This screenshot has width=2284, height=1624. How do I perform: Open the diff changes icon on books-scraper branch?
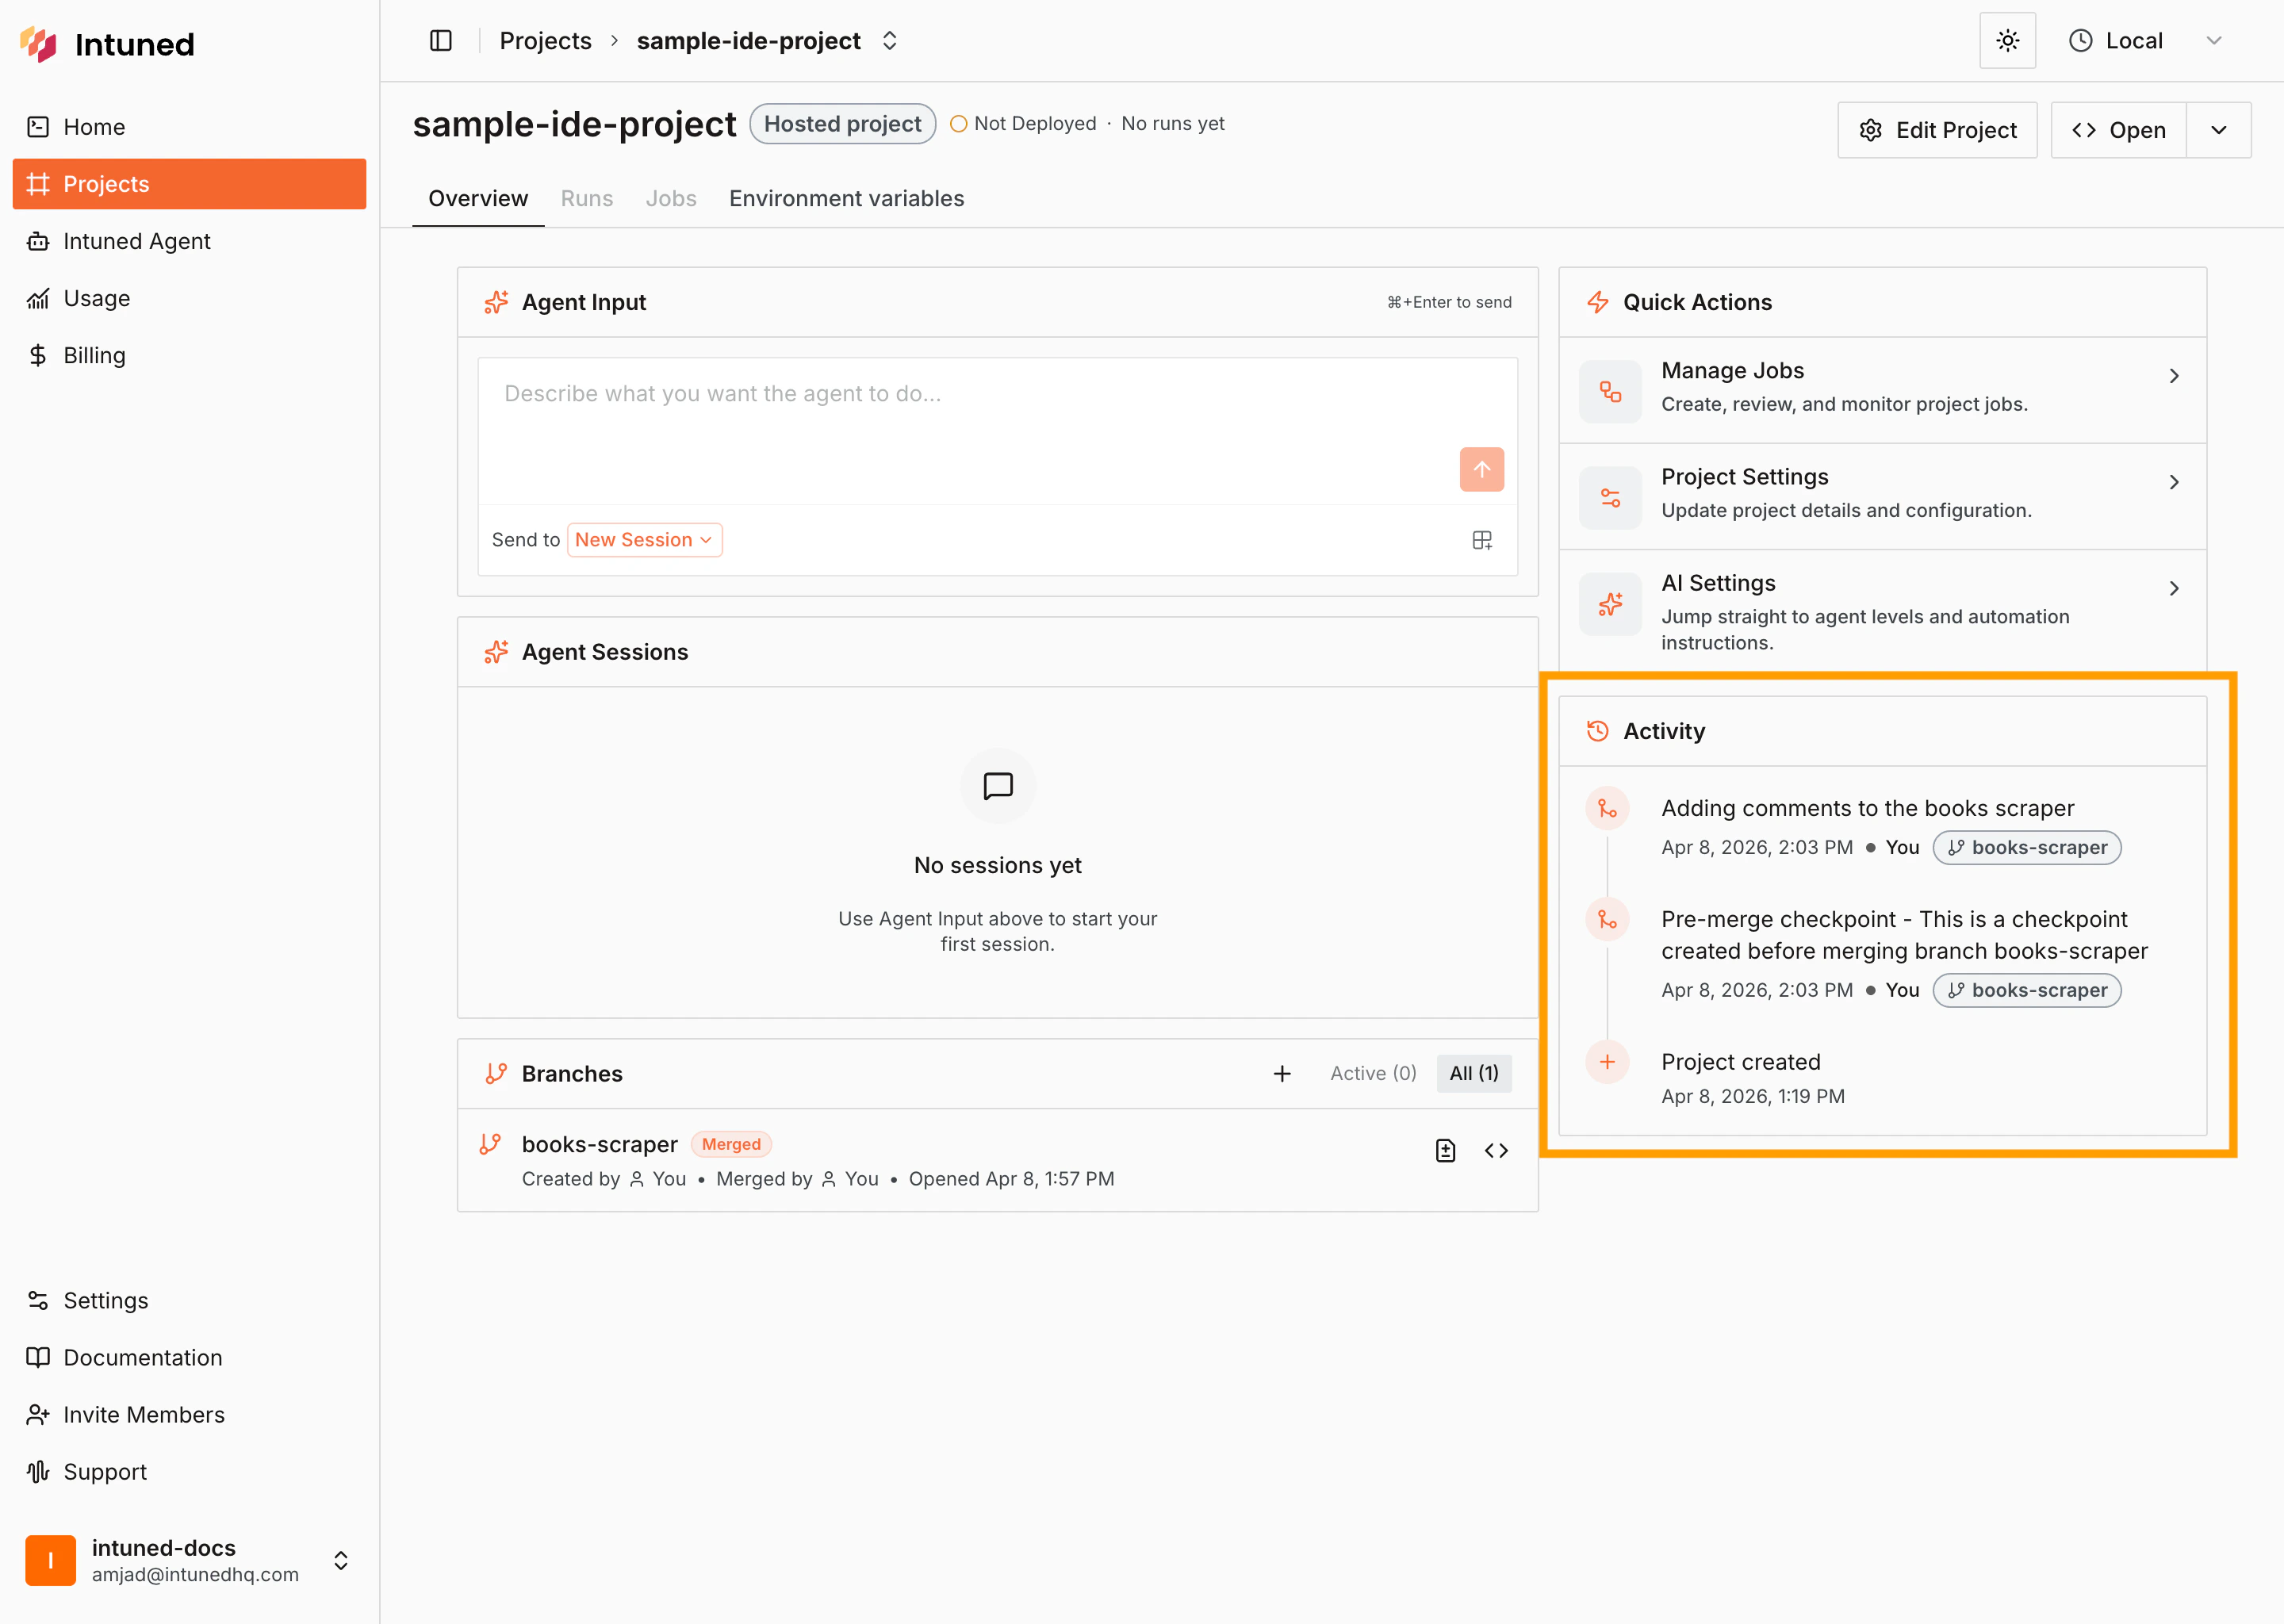coord(1445,1150)
